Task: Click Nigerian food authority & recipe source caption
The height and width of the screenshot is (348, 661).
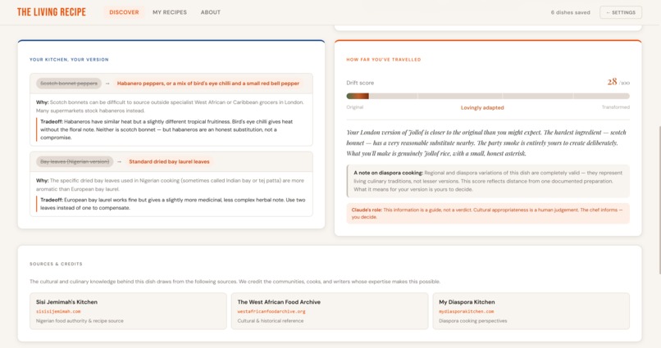Action: (x=80, y=321)
